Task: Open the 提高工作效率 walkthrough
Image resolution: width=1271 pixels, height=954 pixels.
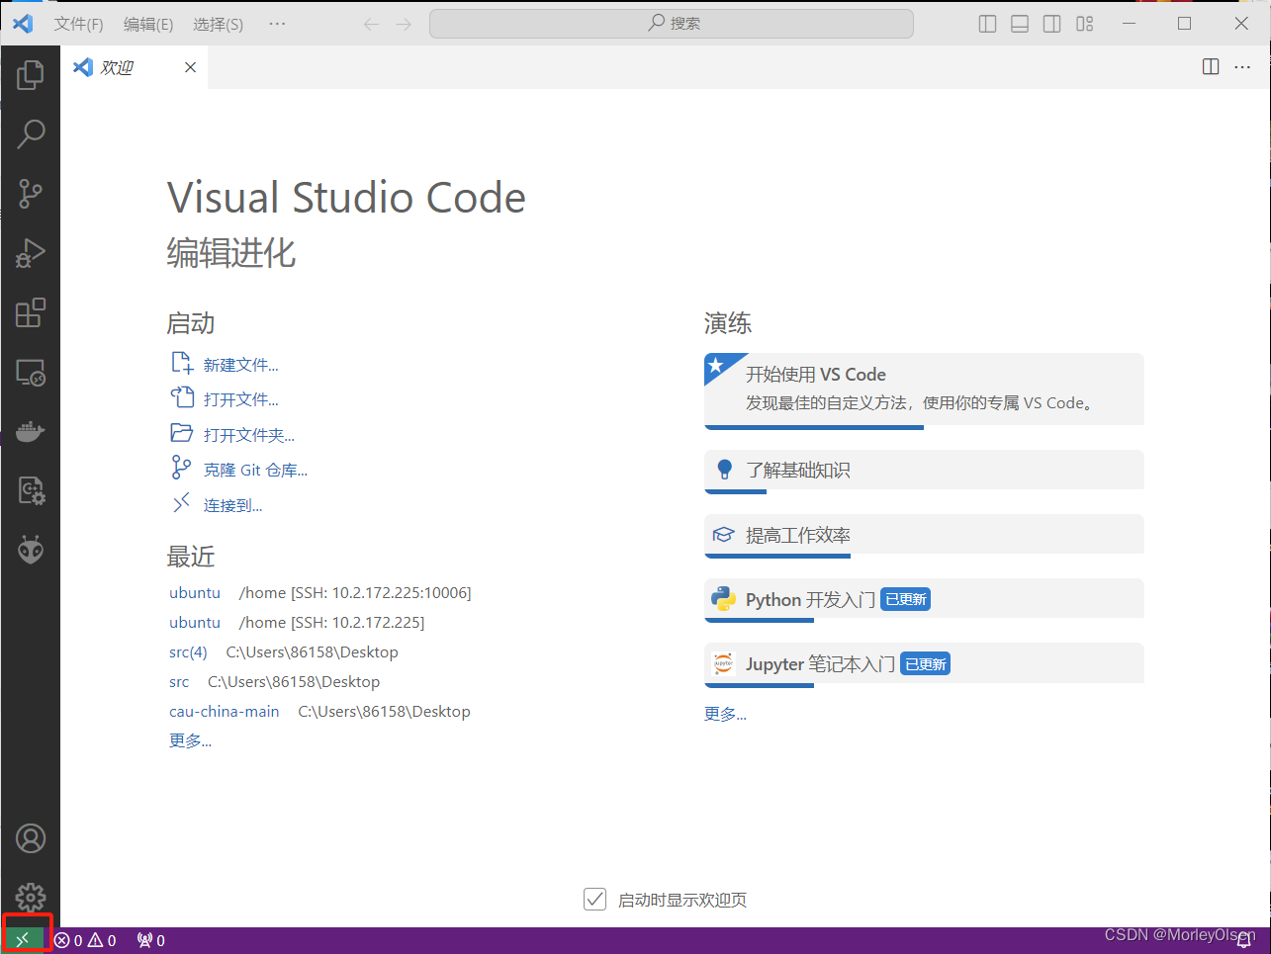Action: coord(924,535)
